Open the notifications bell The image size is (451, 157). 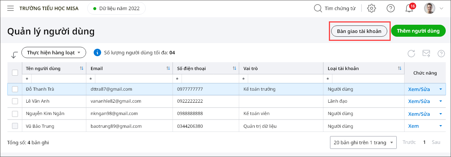(x=409, y=9)
